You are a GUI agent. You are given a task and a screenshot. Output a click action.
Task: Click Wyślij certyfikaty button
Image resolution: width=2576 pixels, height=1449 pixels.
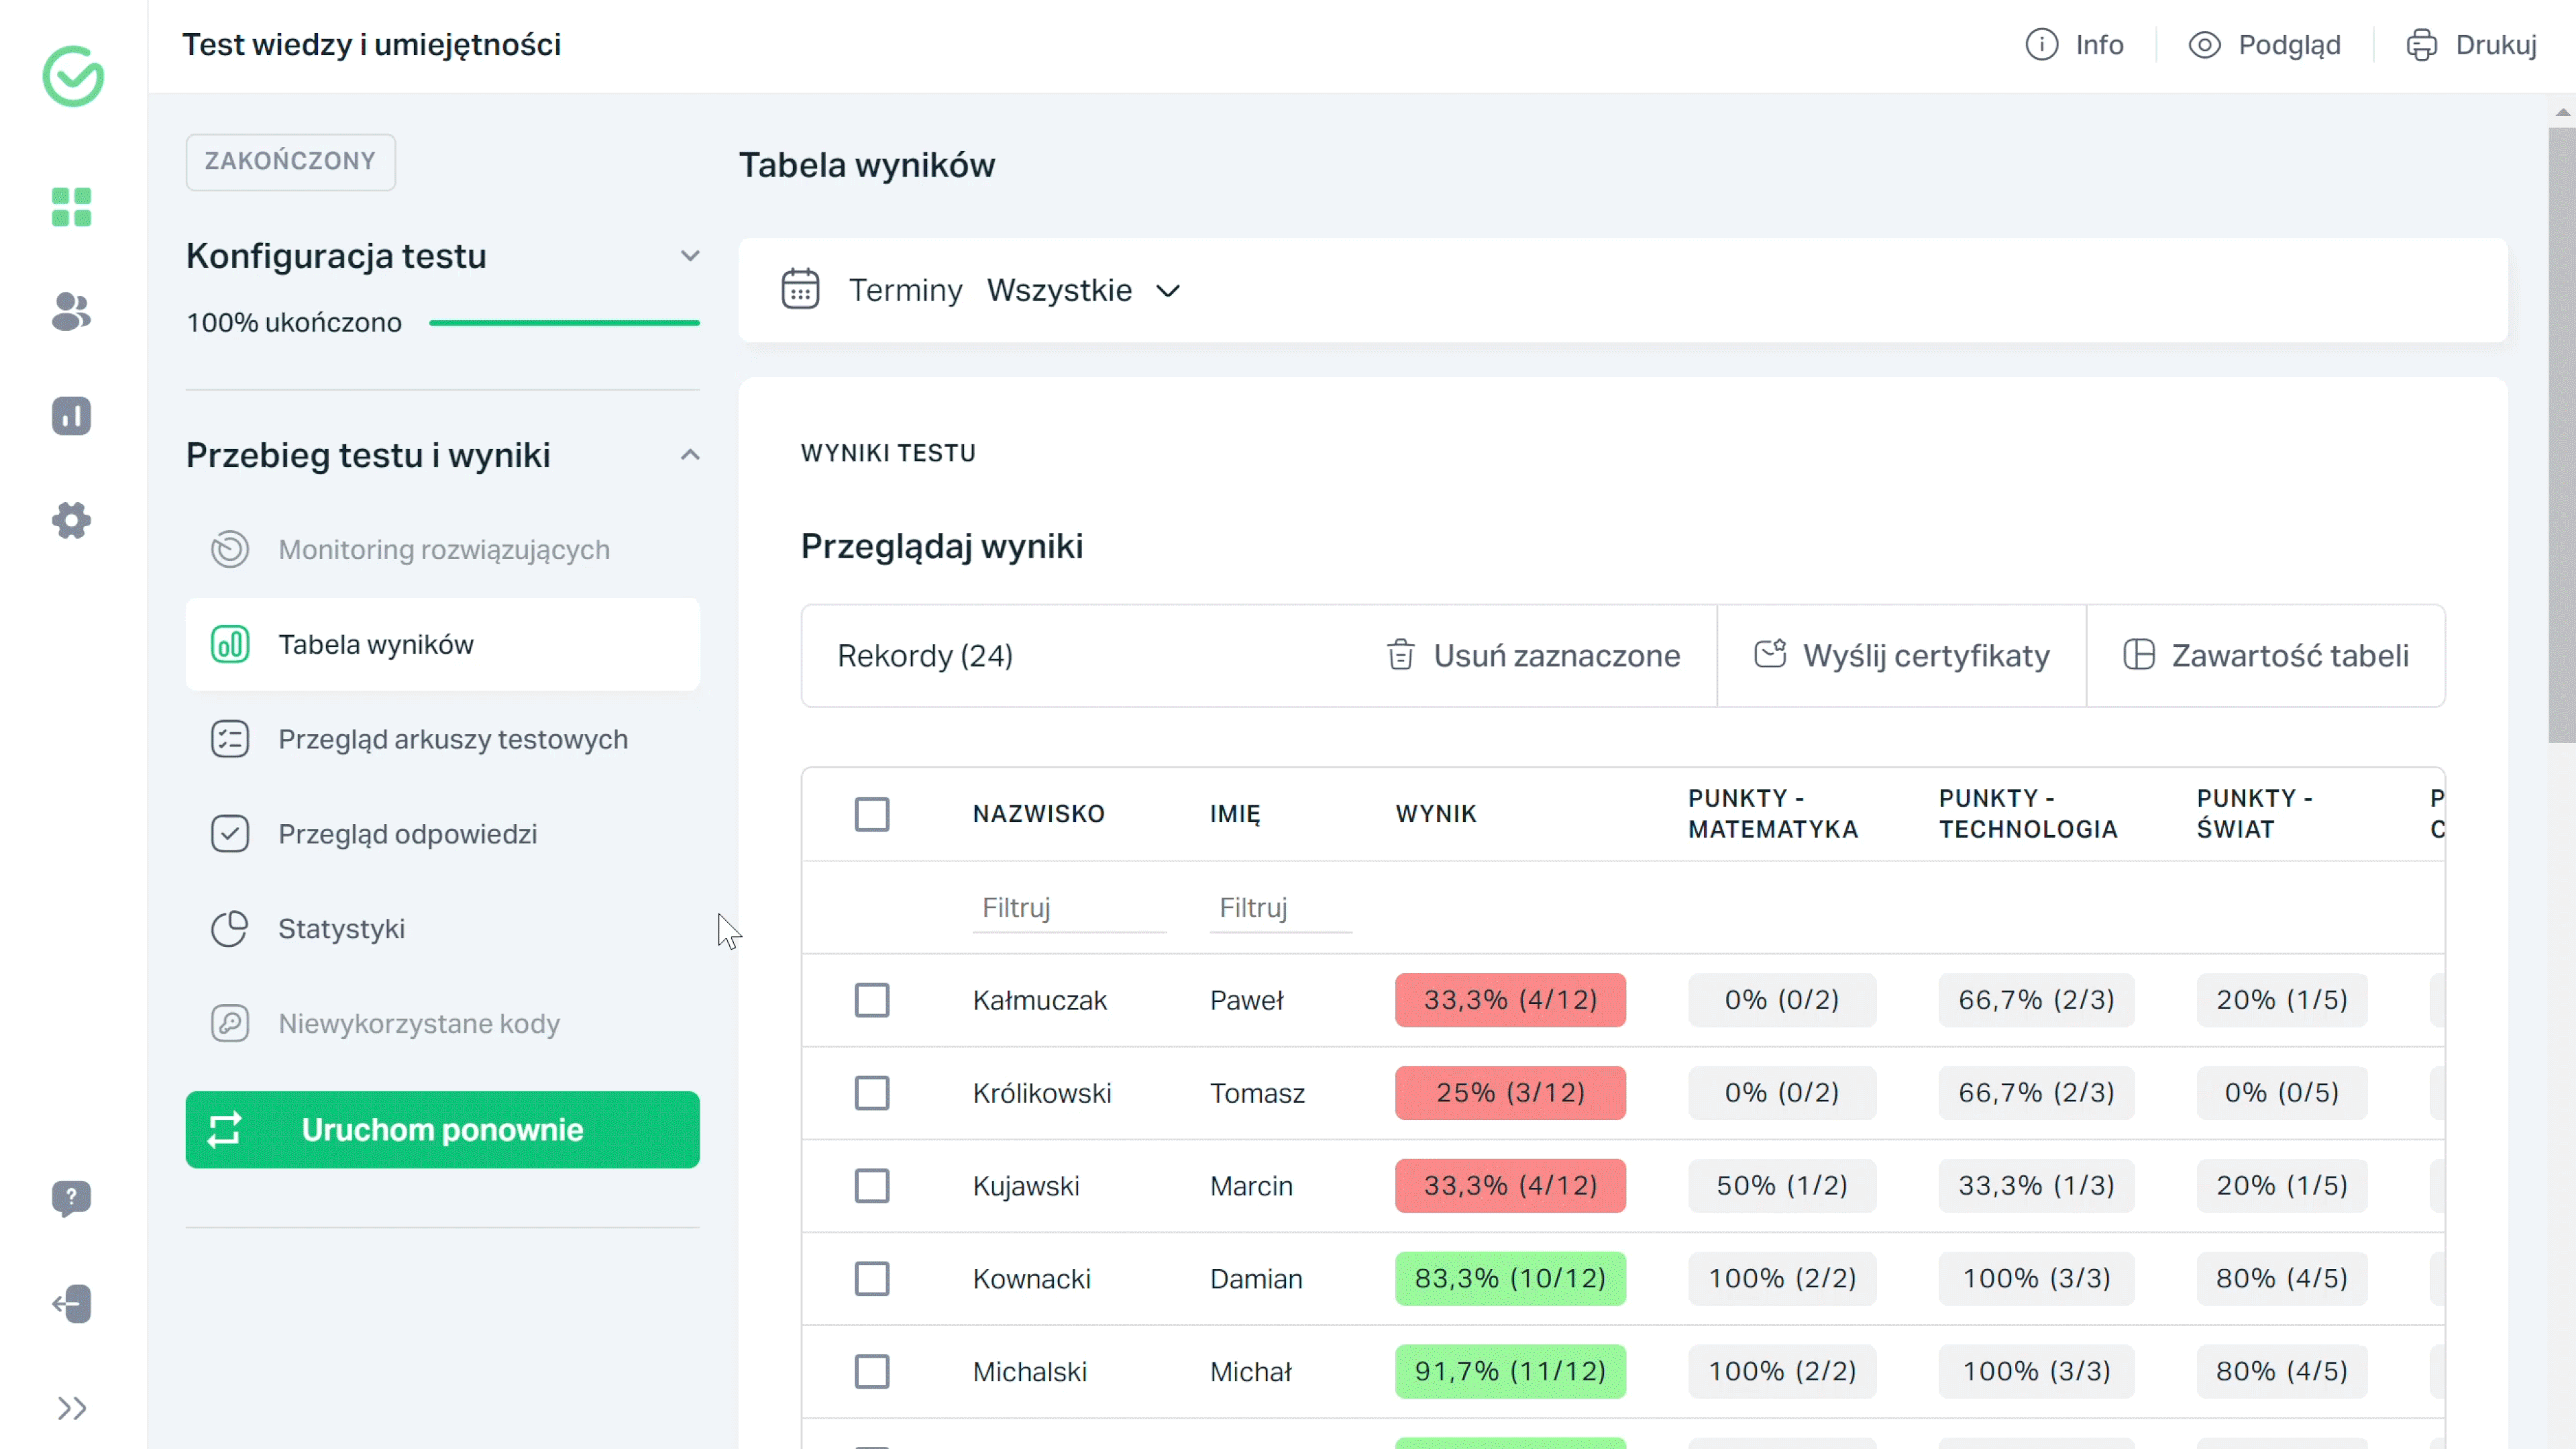click(x=1902, y=656)
